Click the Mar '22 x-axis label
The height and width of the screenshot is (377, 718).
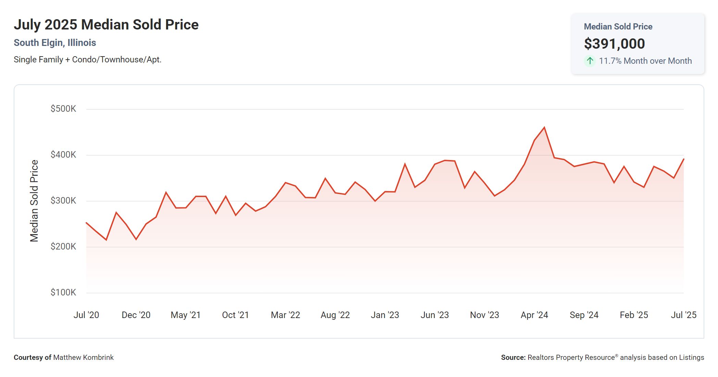pyautogui.click(x=285, y=315)
